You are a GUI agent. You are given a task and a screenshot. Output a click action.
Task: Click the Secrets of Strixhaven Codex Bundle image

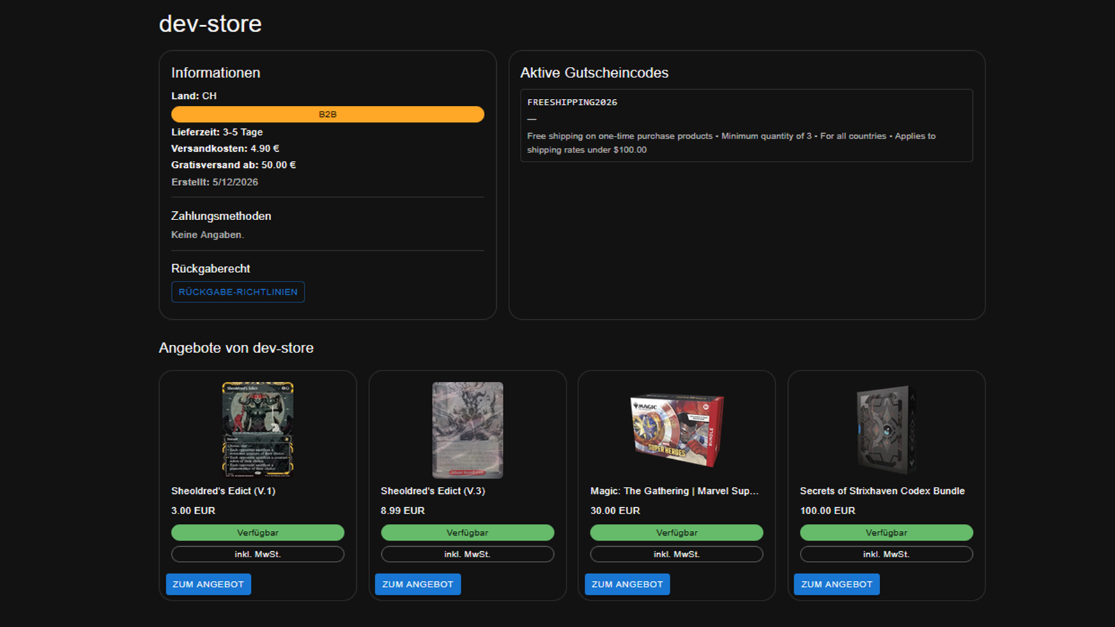(886, 430)
